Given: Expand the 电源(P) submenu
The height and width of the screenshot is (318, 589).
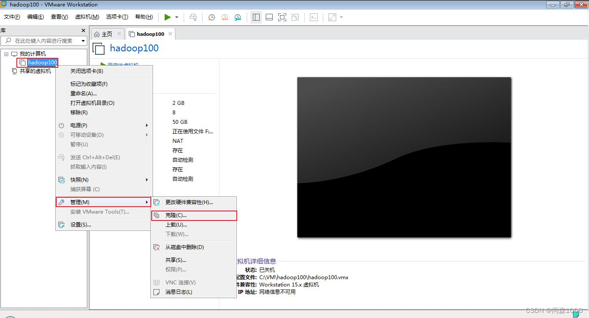Looking at the screenshot, I should pos(104,126).
